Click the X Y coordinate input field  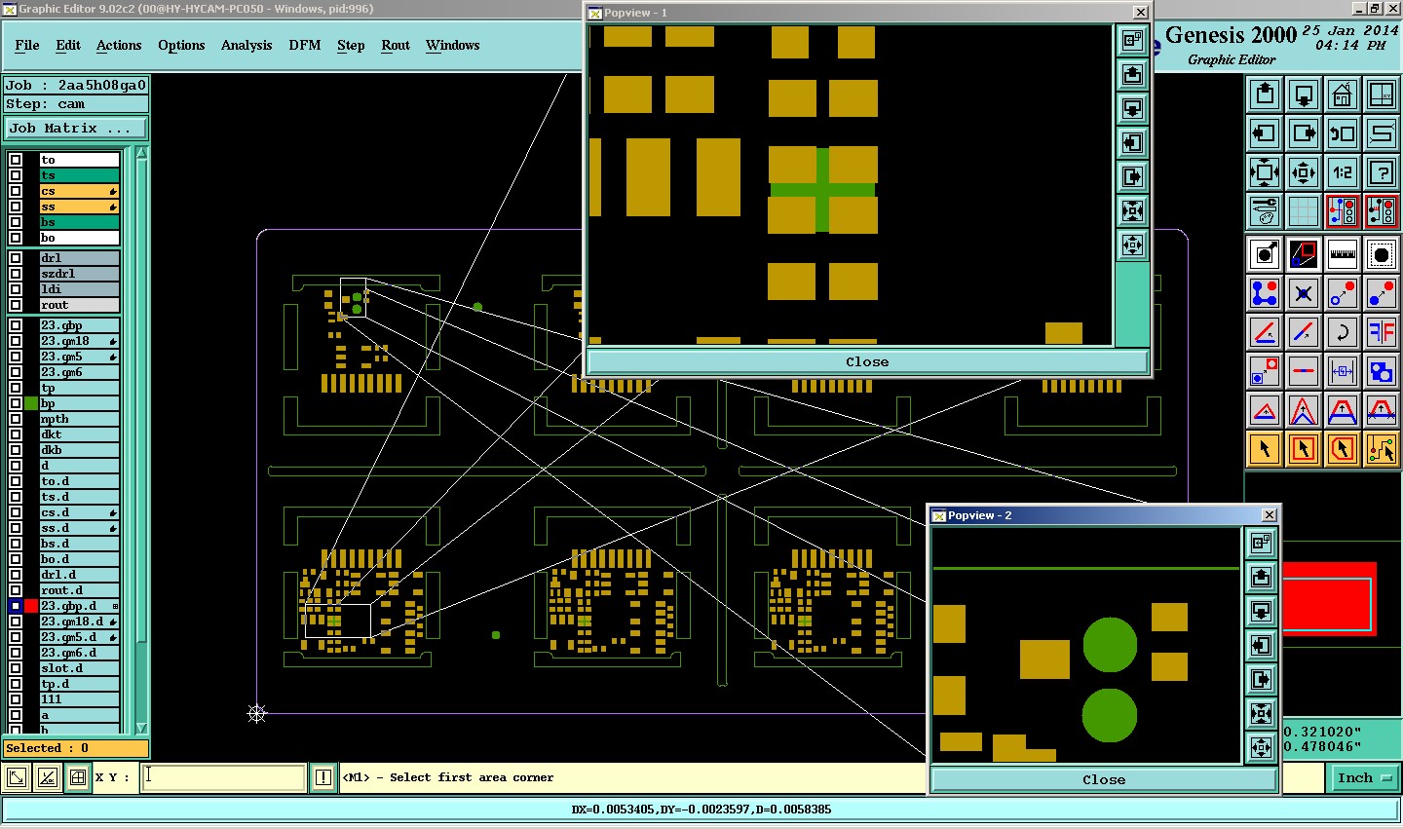pos(224,776)
